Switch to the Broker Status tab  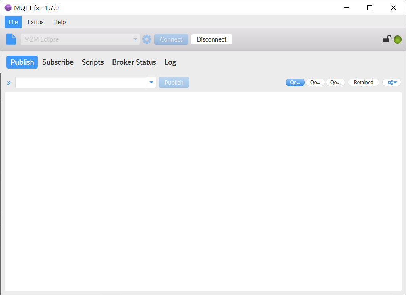point(134,62)
